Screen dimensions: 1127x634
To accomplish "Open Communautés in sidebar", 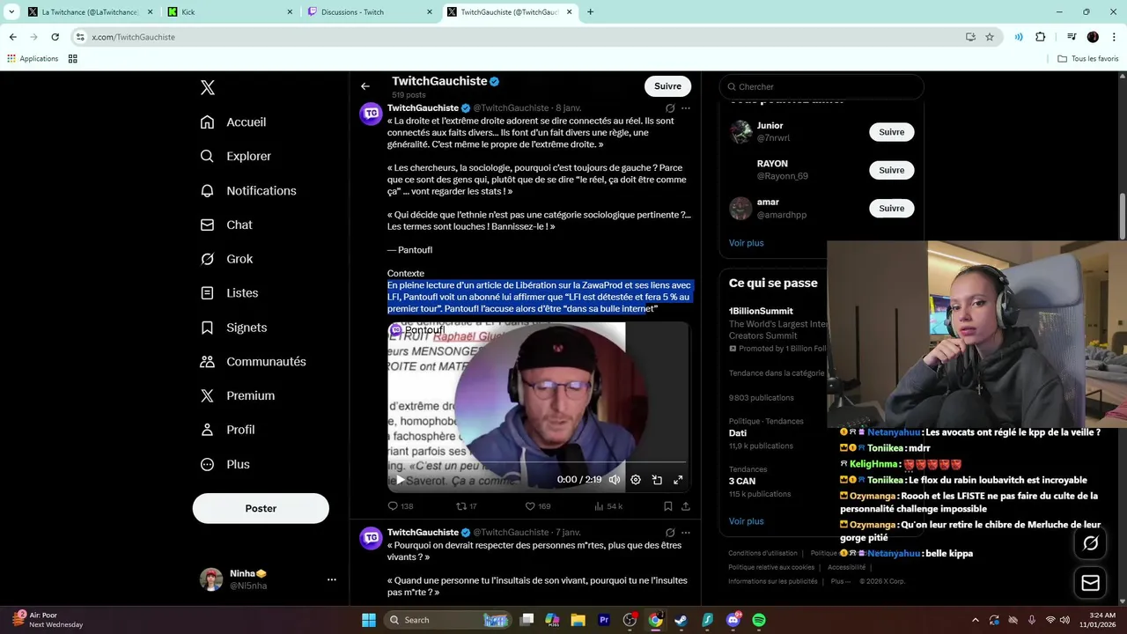I will (254, 362).
